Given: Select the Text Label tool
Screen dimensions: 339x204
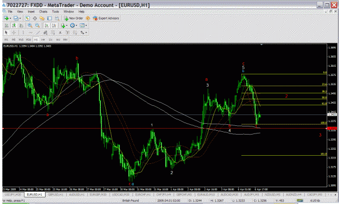Looking at the screenshot, I should click(x=67, y=33).
